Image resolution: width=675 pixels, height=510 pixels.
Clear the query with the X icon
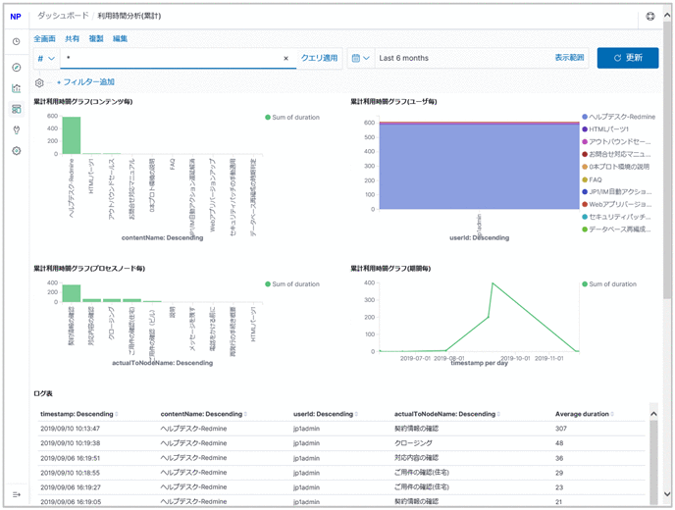pyautogui.click(x=286, y=59)
